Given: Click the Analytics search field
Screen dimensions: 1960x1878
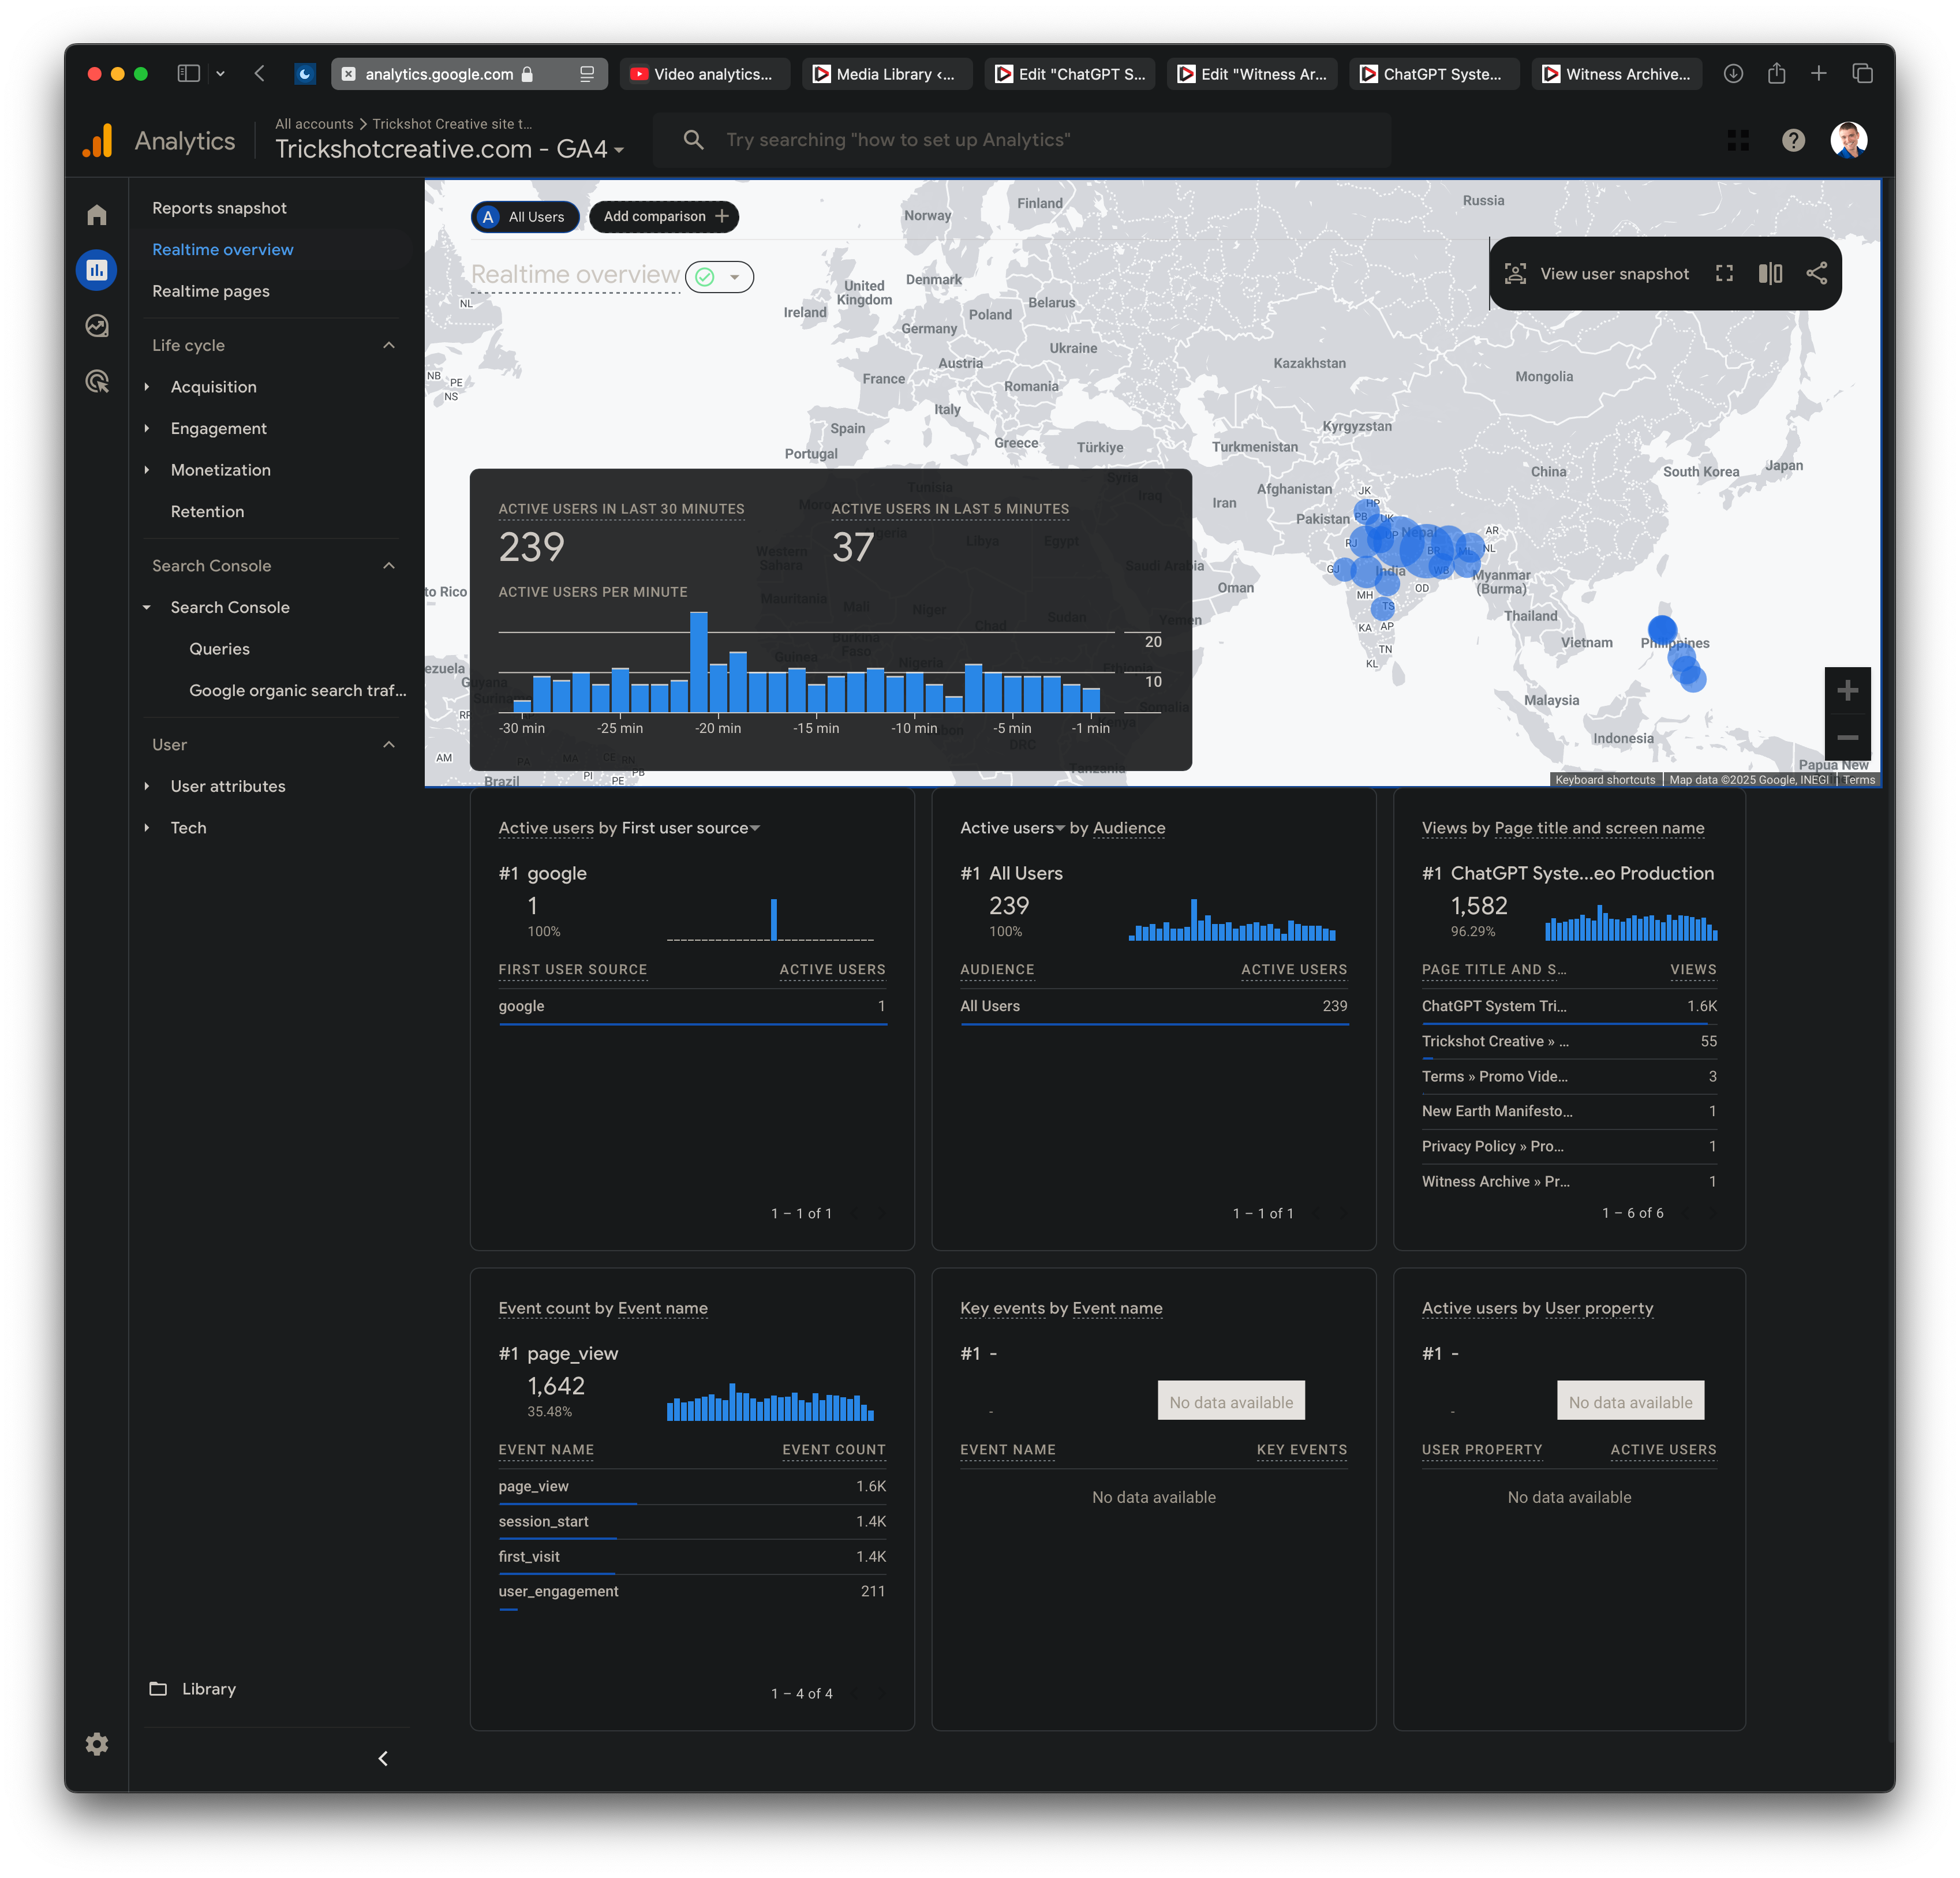Looking at the screenshot, I should pos(1022,140).
